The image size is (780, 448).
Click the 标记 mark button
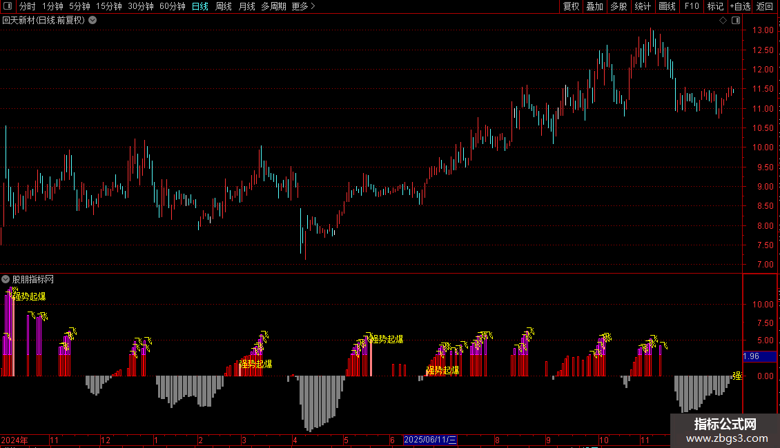coord(715,6)
